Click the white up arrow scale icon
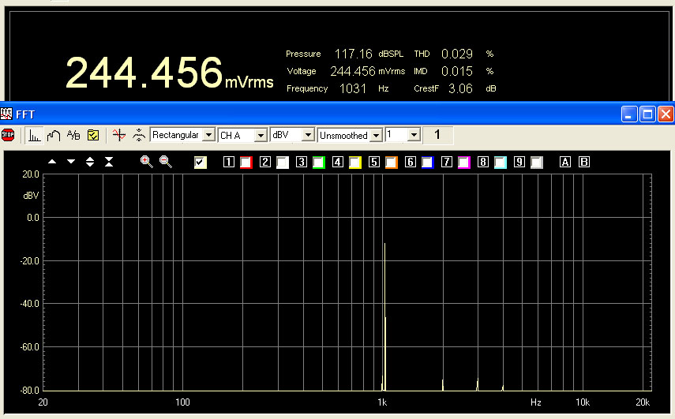The width and height of the screenshot is (675, 419). 52,161
